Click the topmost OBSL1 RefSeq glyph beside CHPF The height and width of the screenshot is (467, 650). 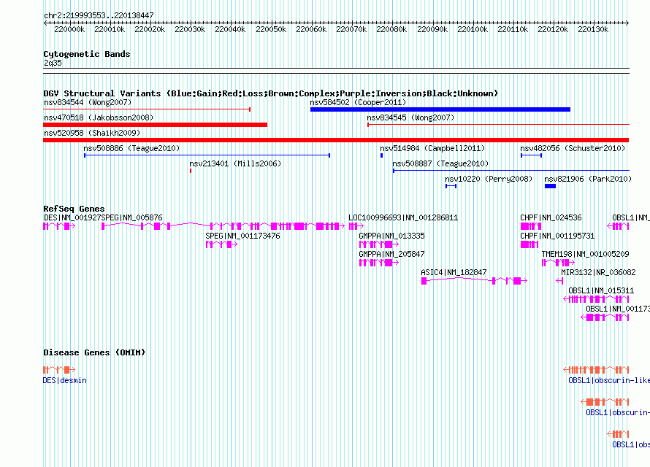618,226
